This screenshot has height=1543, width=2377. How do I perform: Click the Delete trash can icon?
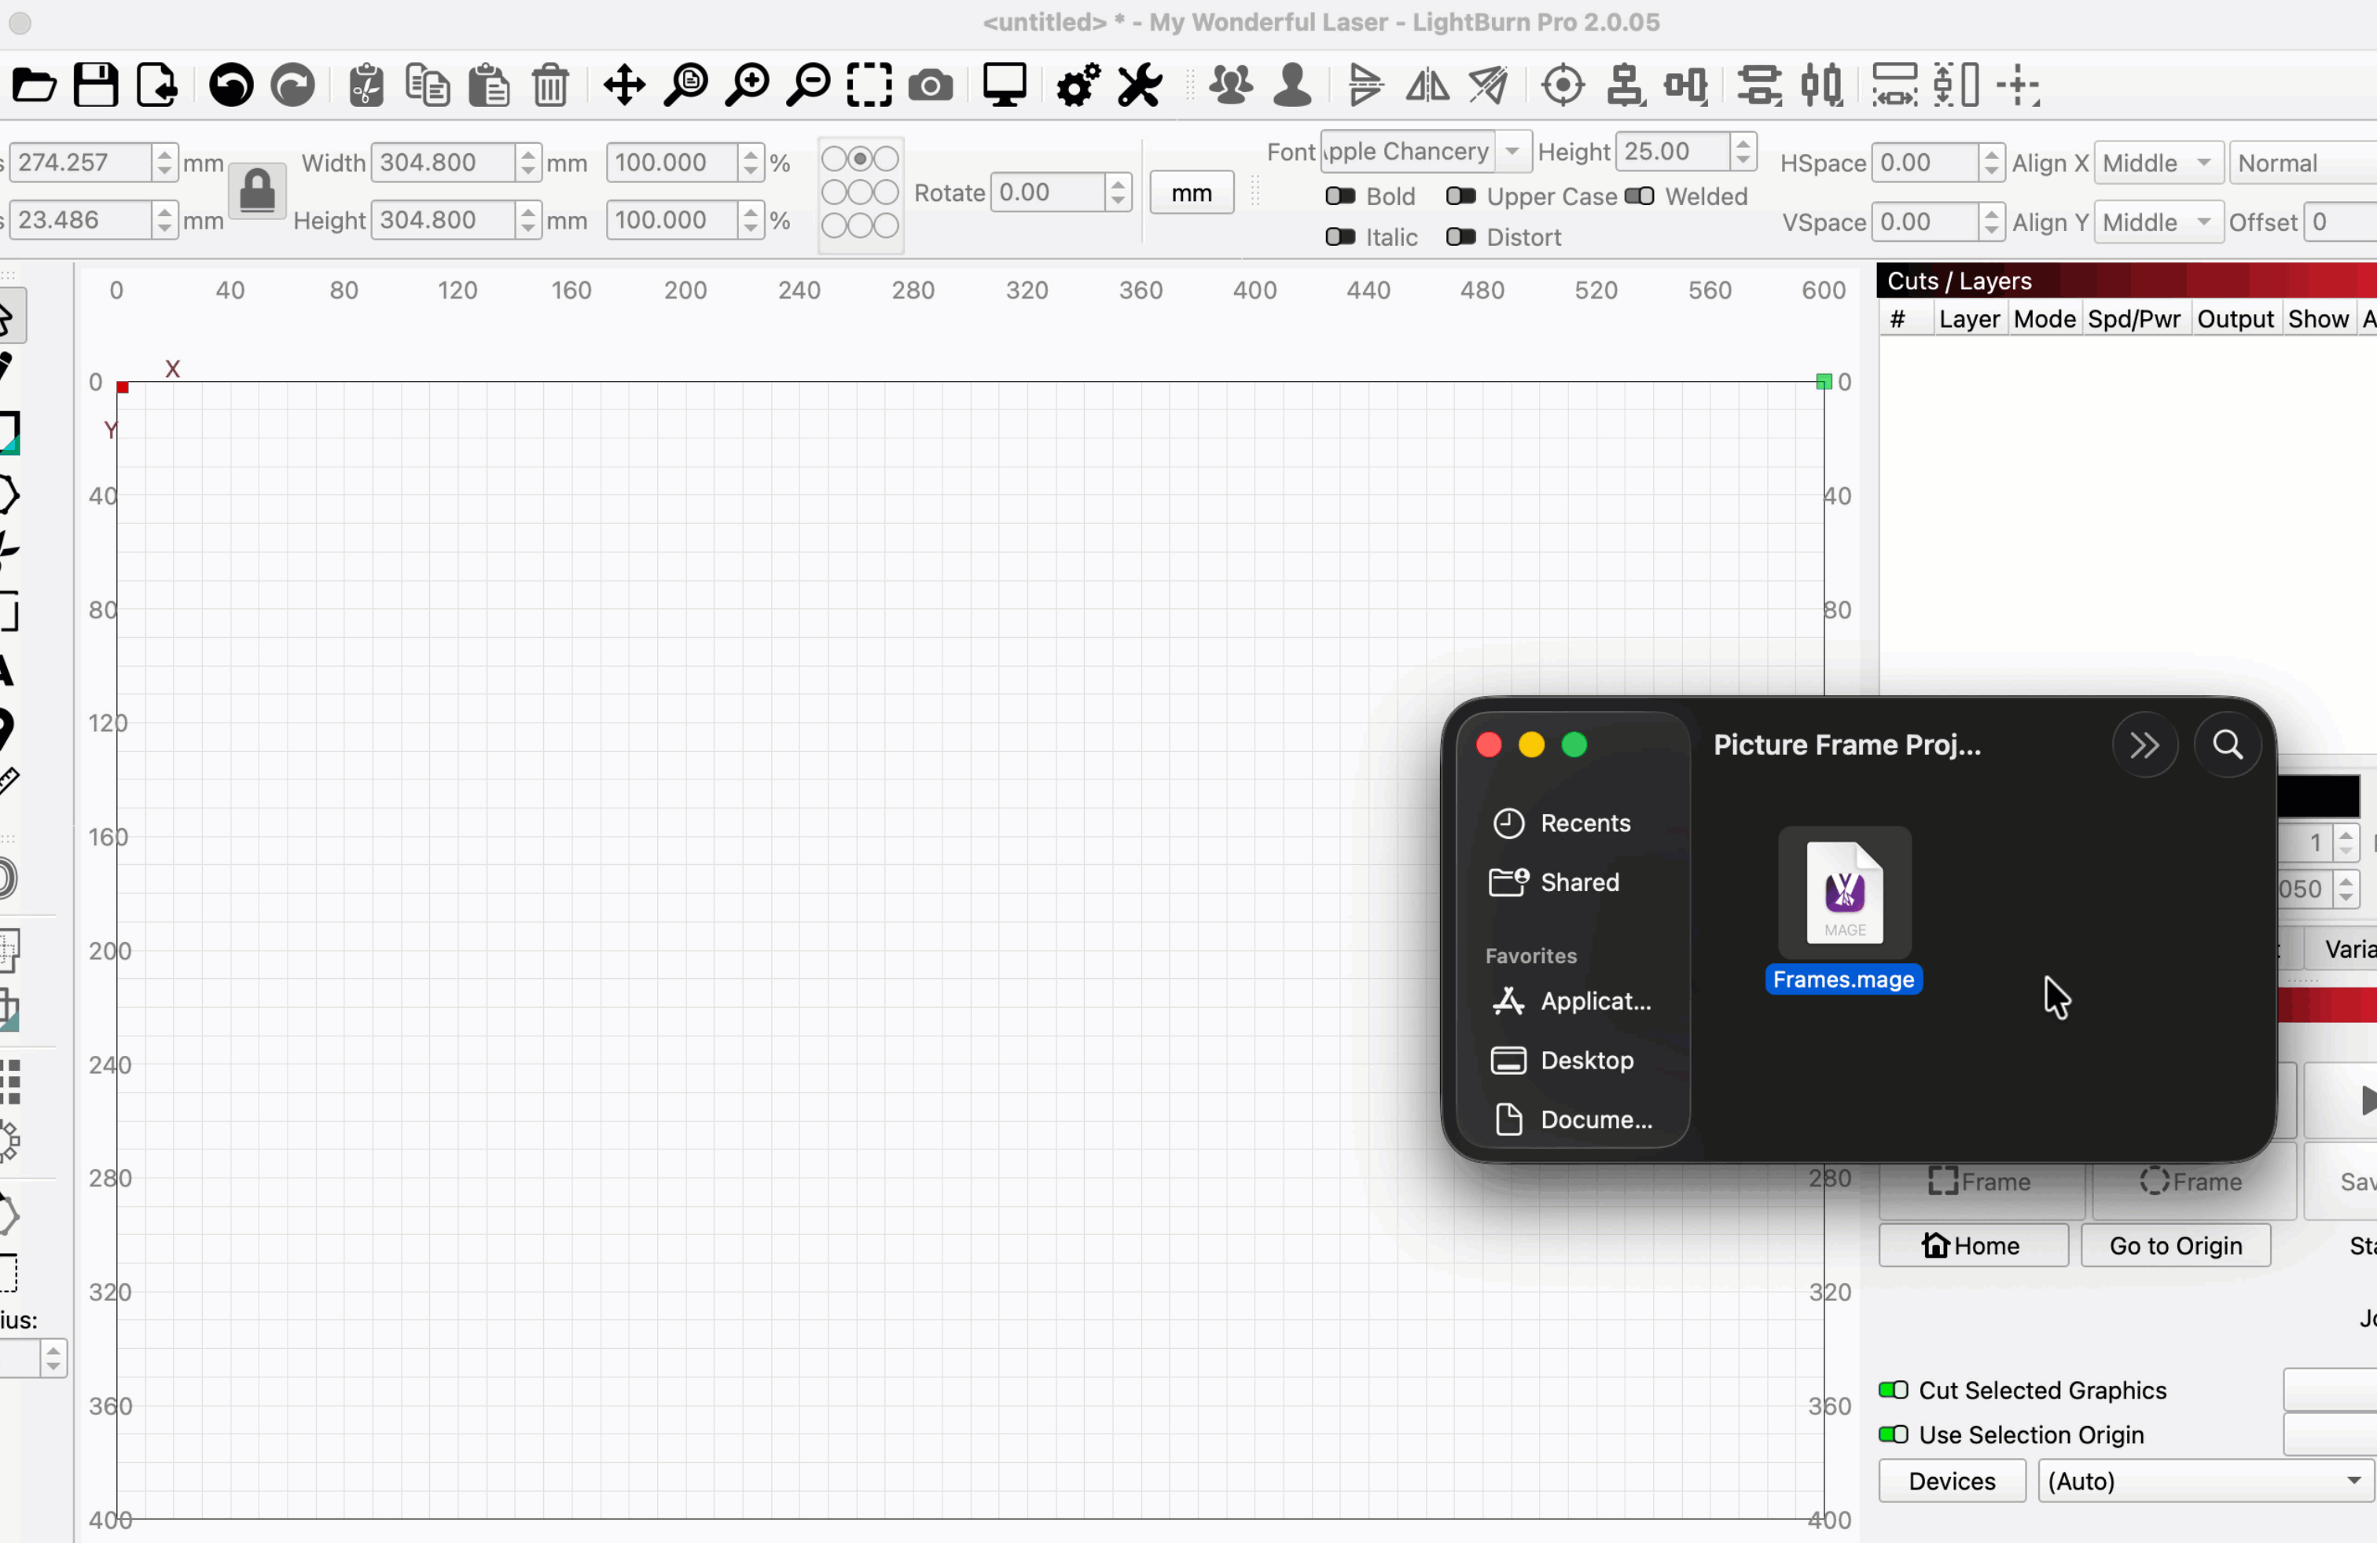pos(550,86)
